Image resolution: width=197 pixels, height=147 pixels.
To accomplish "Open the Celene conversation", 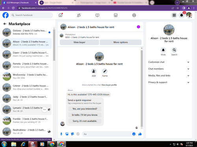I will (26, 87).
